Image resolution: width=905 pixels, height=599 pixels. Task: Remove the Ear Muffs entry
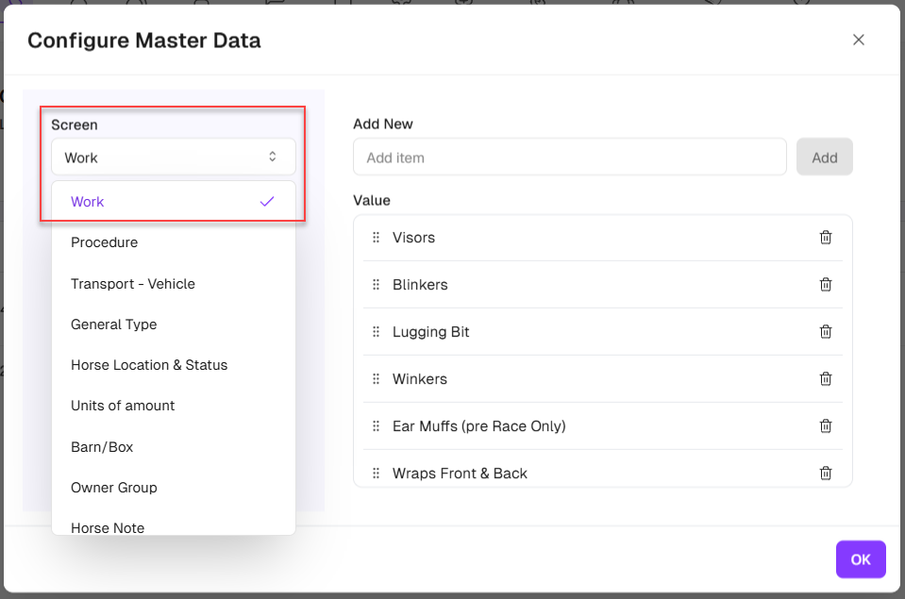(x=826, y=426)
